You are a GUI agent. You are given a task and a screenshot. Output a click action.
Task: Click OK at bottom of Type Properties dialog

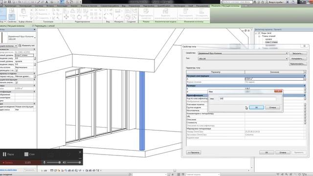point(267,153)
